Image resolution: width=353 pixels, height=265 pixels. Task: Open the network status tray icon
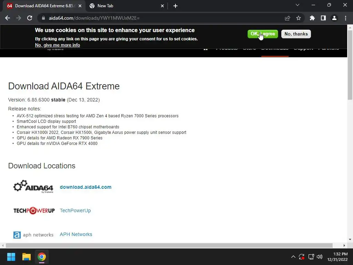pos(311,257)
